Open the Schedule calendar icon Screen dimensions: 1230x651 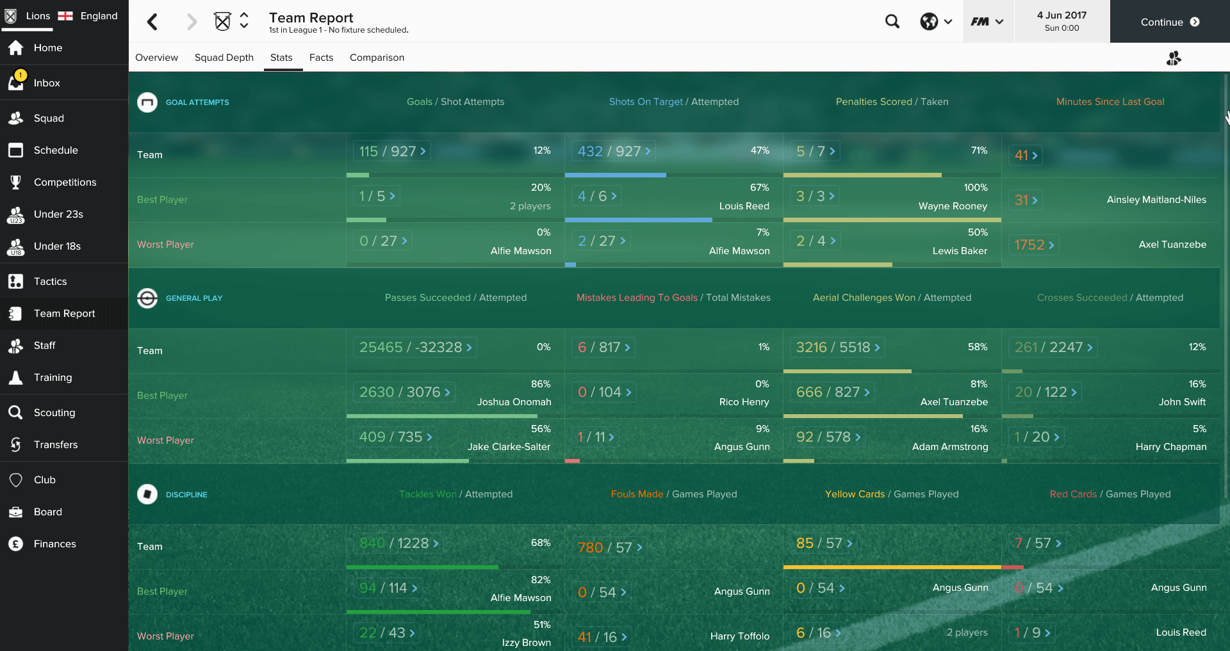[16, 150]
